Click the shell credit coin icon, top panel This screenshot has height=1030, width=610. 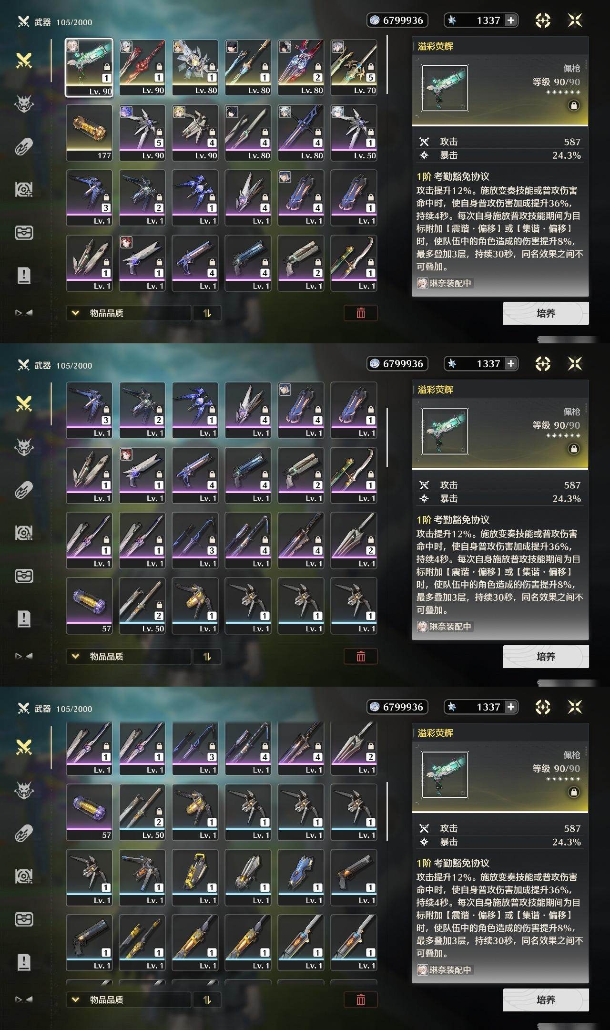375,20
